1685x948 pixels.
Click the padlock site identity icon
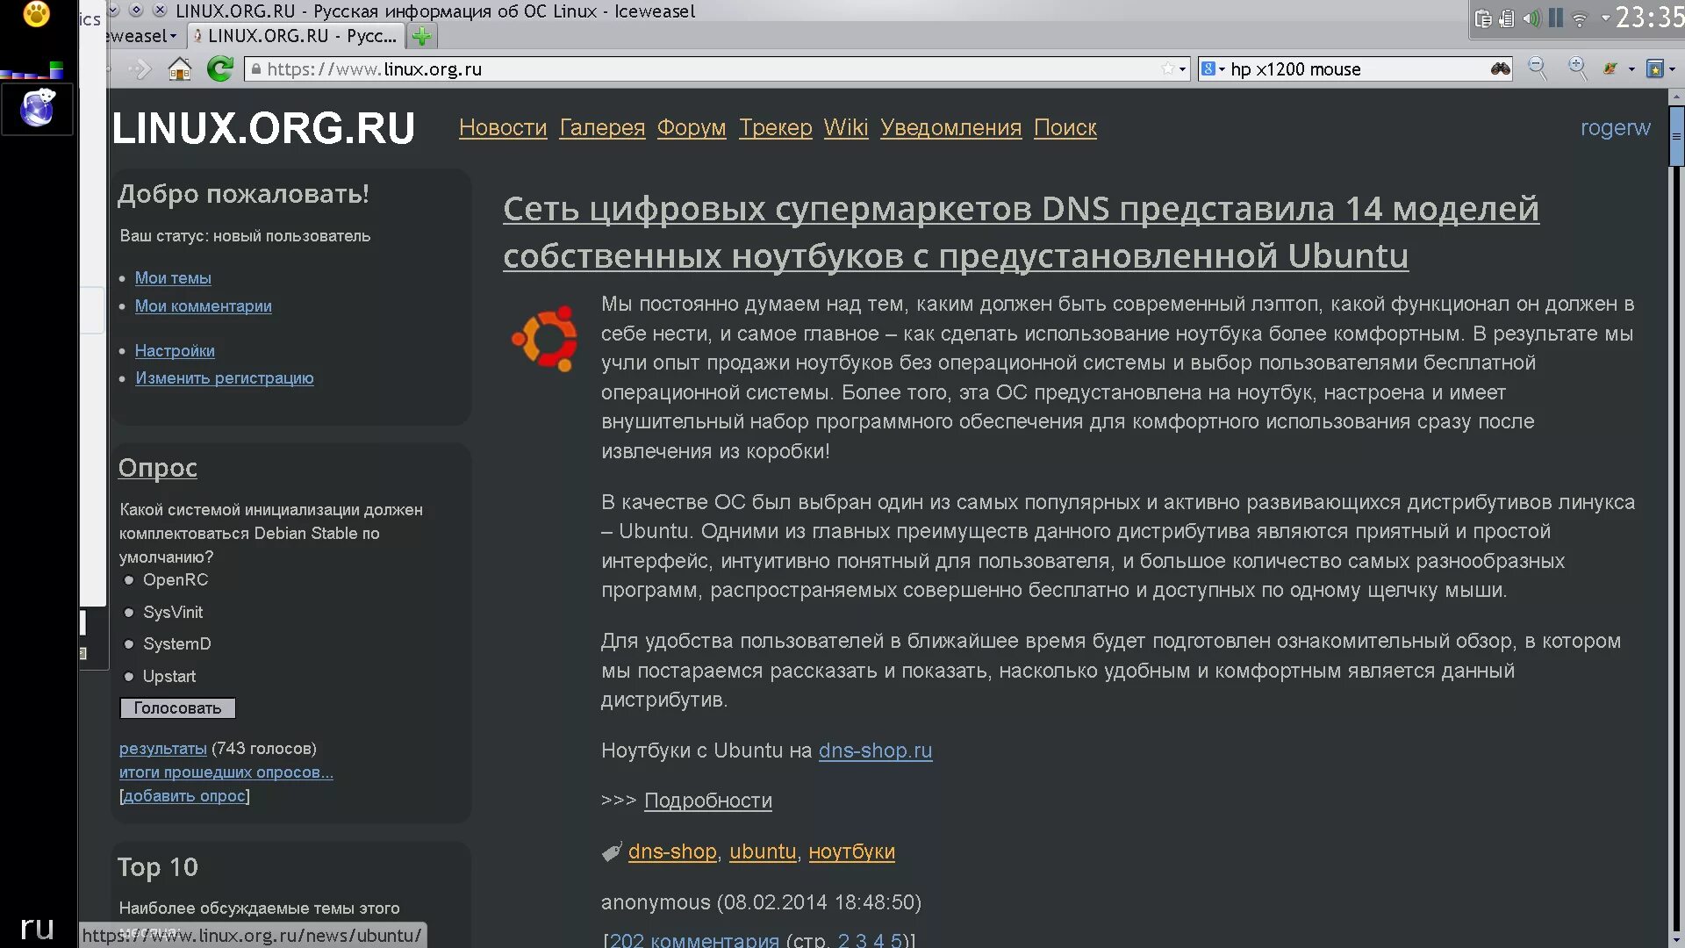(x=255, y=68)
